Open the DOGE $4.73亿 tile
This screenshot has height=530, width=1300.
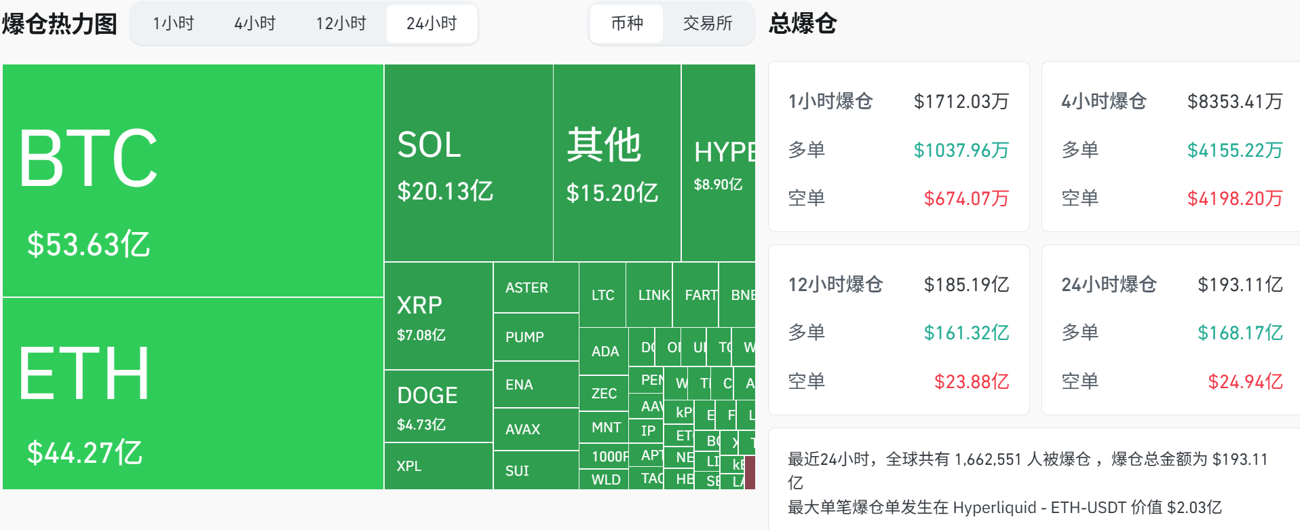coord(438,406)
